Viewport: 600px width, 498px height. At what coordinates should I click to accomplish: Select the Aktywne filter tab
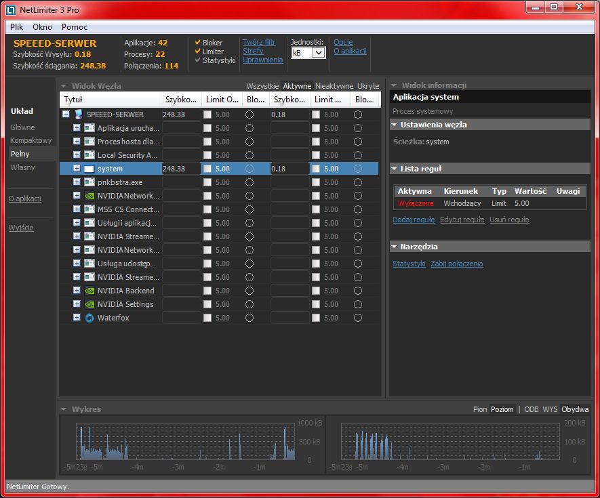tap(298, 86)
